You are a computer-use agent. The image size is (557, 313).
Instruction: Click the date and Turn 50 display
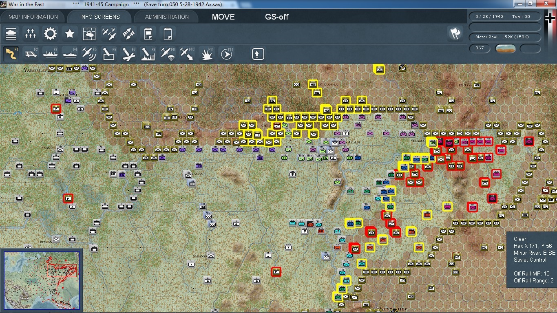505,17
